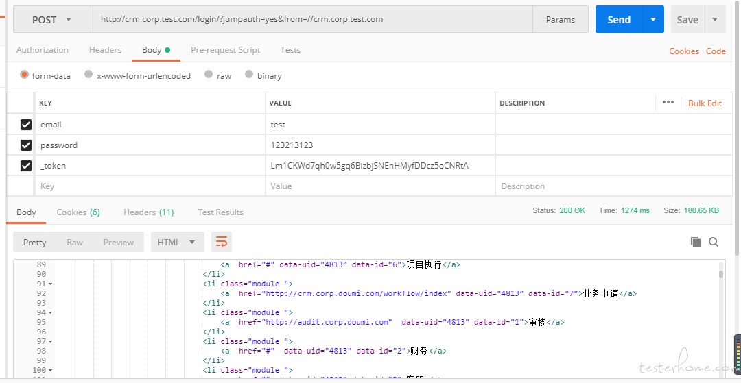This screenshot has height=383, width=741.
Task: Click the 'password' key cell
Action: (150, 145)
